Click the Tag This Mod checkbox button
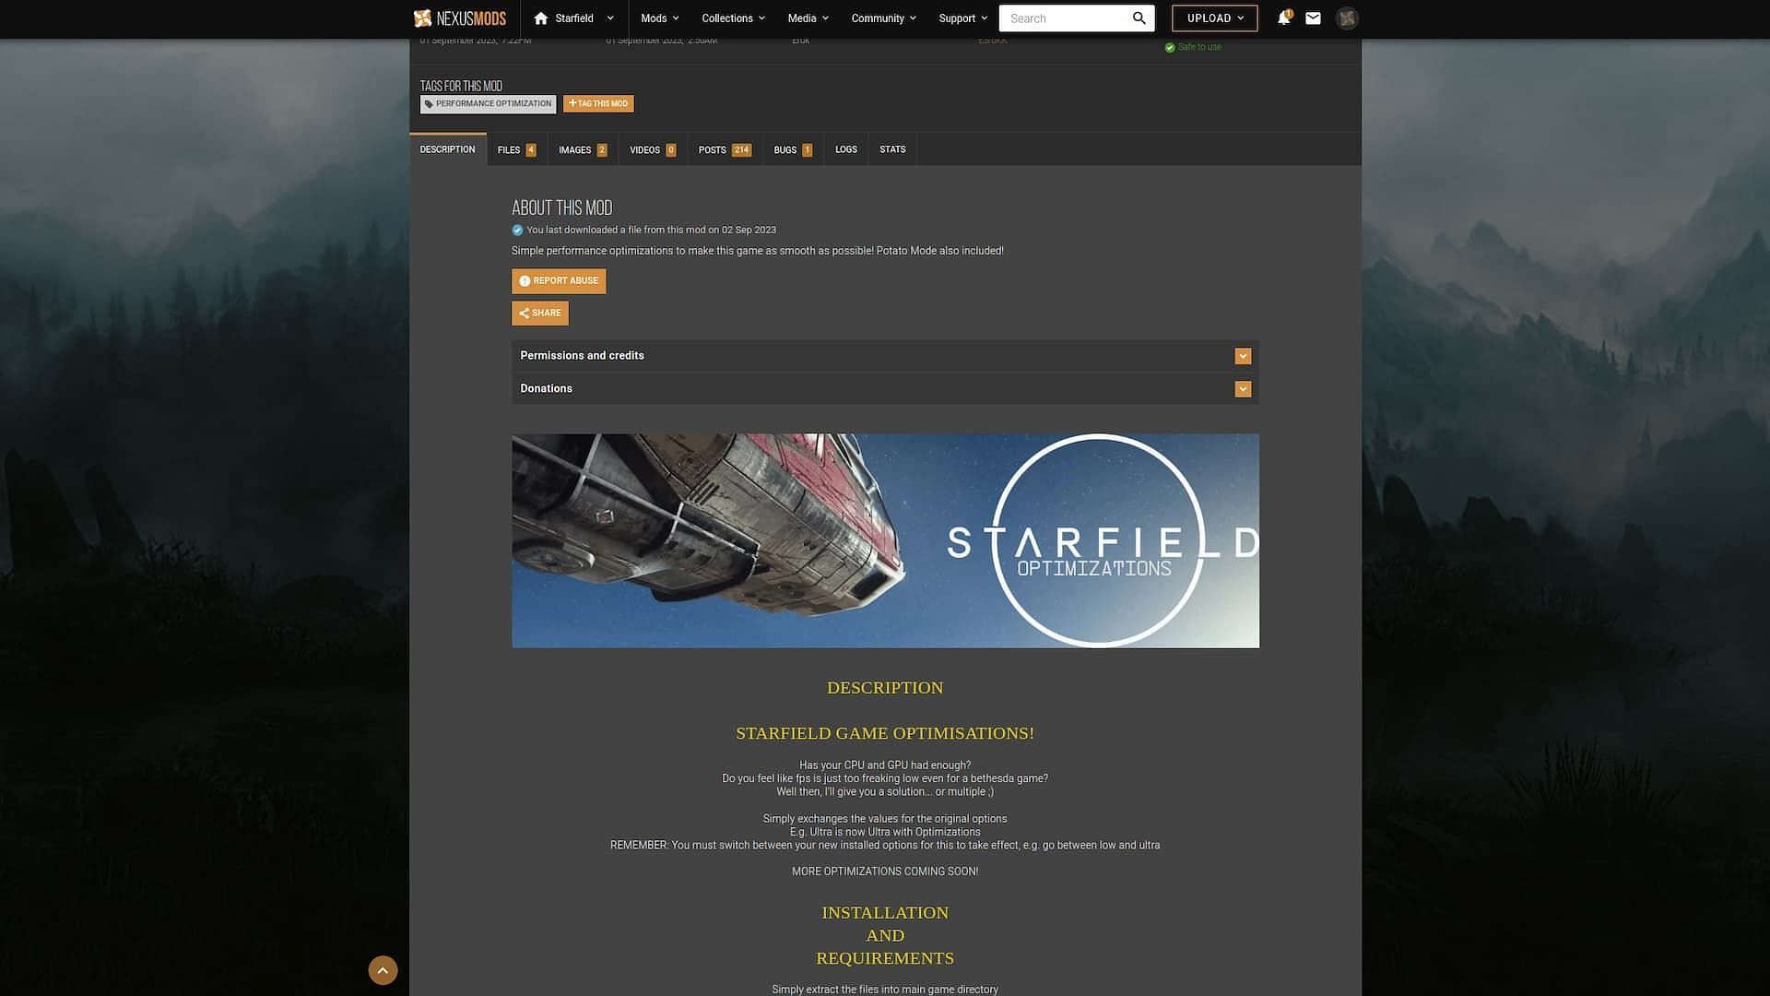Image resolution: width=1770 pixels, height=996 pixels. tap(598, 103)
